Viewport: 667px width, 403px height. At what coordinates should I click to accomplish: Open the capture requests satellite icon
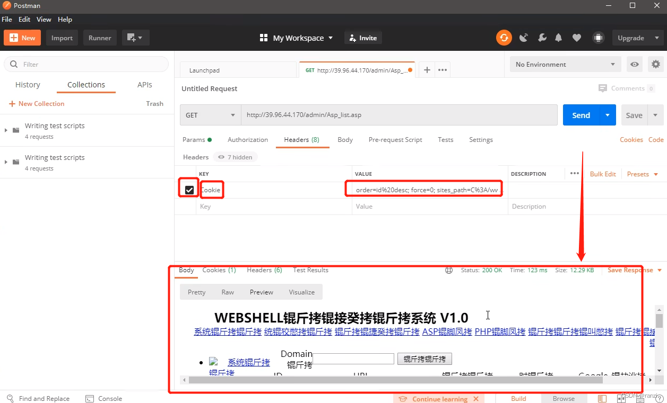[524, 38]
